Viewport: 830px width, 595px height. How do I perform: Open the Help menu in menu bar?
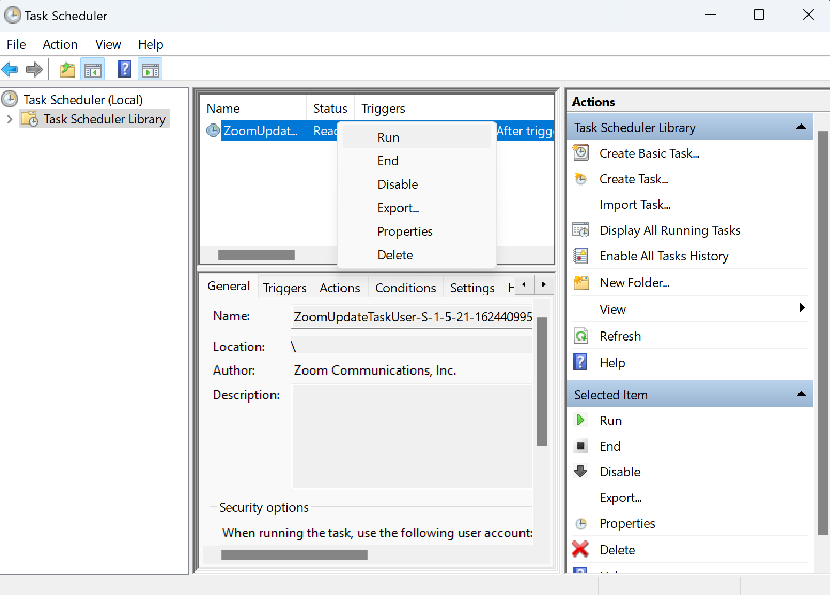(x=151, y=44)
